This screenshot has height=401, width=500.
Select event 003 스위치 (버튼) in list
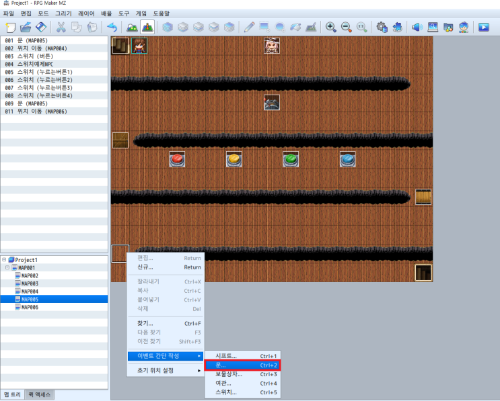(x=55, y=56)
